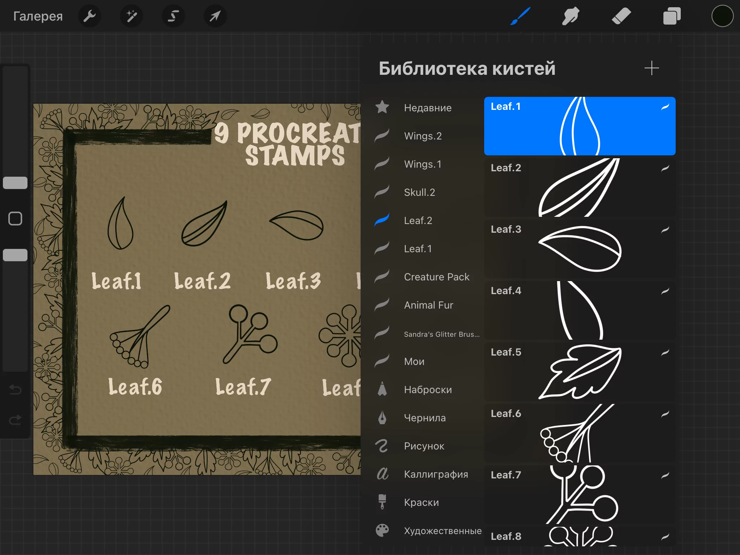
Task: Open Sandra's Glitter Brushes set
Action: [428, 334]
